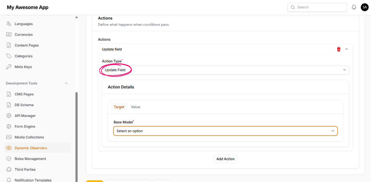Image resolution: width=371 pixels, height=182 pixels.
Task: Click the Meta Keys key icon
Action: (x=9, y=67)
